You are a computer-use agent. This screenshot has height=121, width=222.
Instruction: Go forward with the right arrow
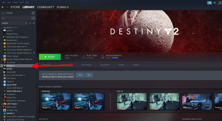tap(7, 7)
